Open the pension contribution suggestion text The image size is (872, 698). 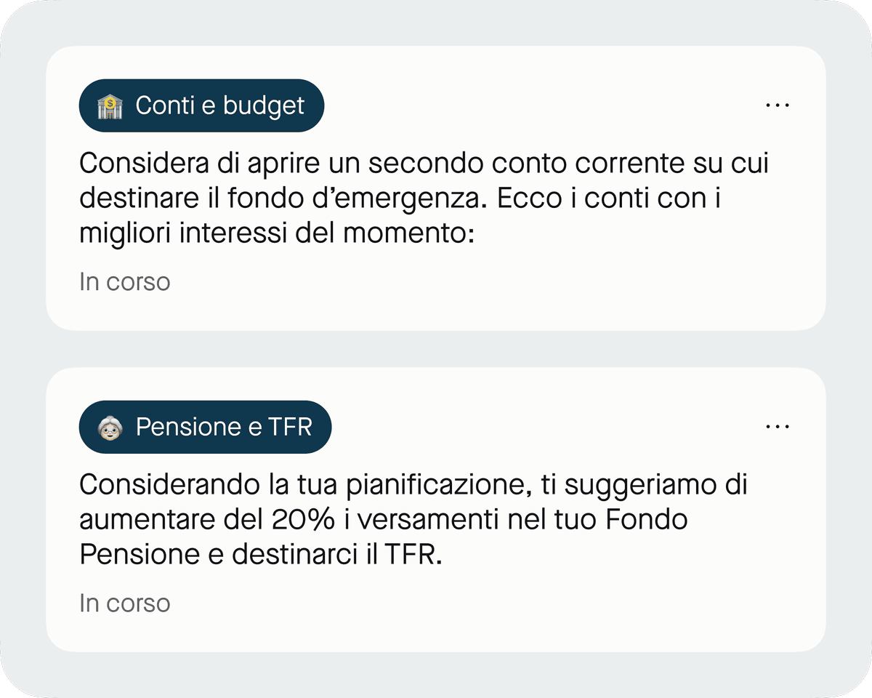coord(413,521)
